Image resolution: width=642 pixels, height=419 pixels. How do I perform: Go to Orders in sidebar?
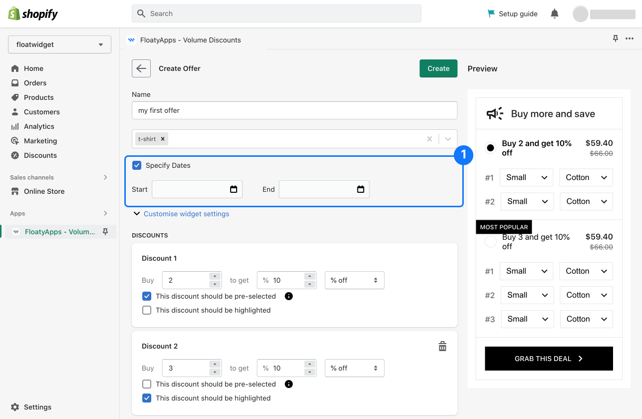[35, 83]
